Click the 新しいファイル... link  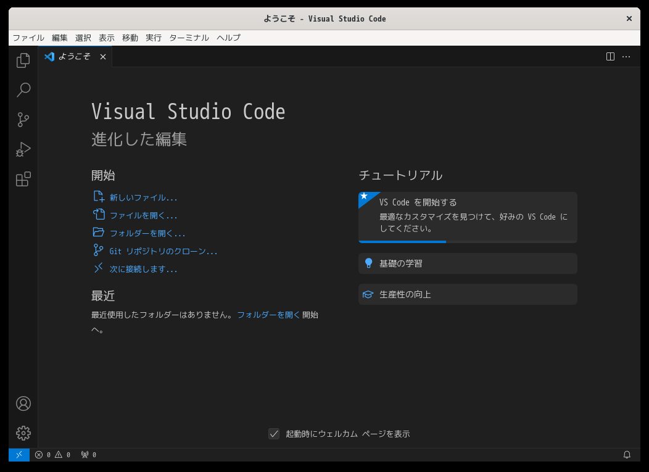143,197
